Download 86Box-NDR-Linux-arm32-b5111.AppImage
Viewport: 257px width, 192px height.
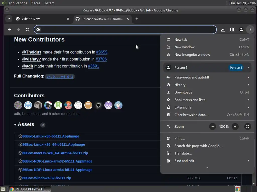[57, 161]
